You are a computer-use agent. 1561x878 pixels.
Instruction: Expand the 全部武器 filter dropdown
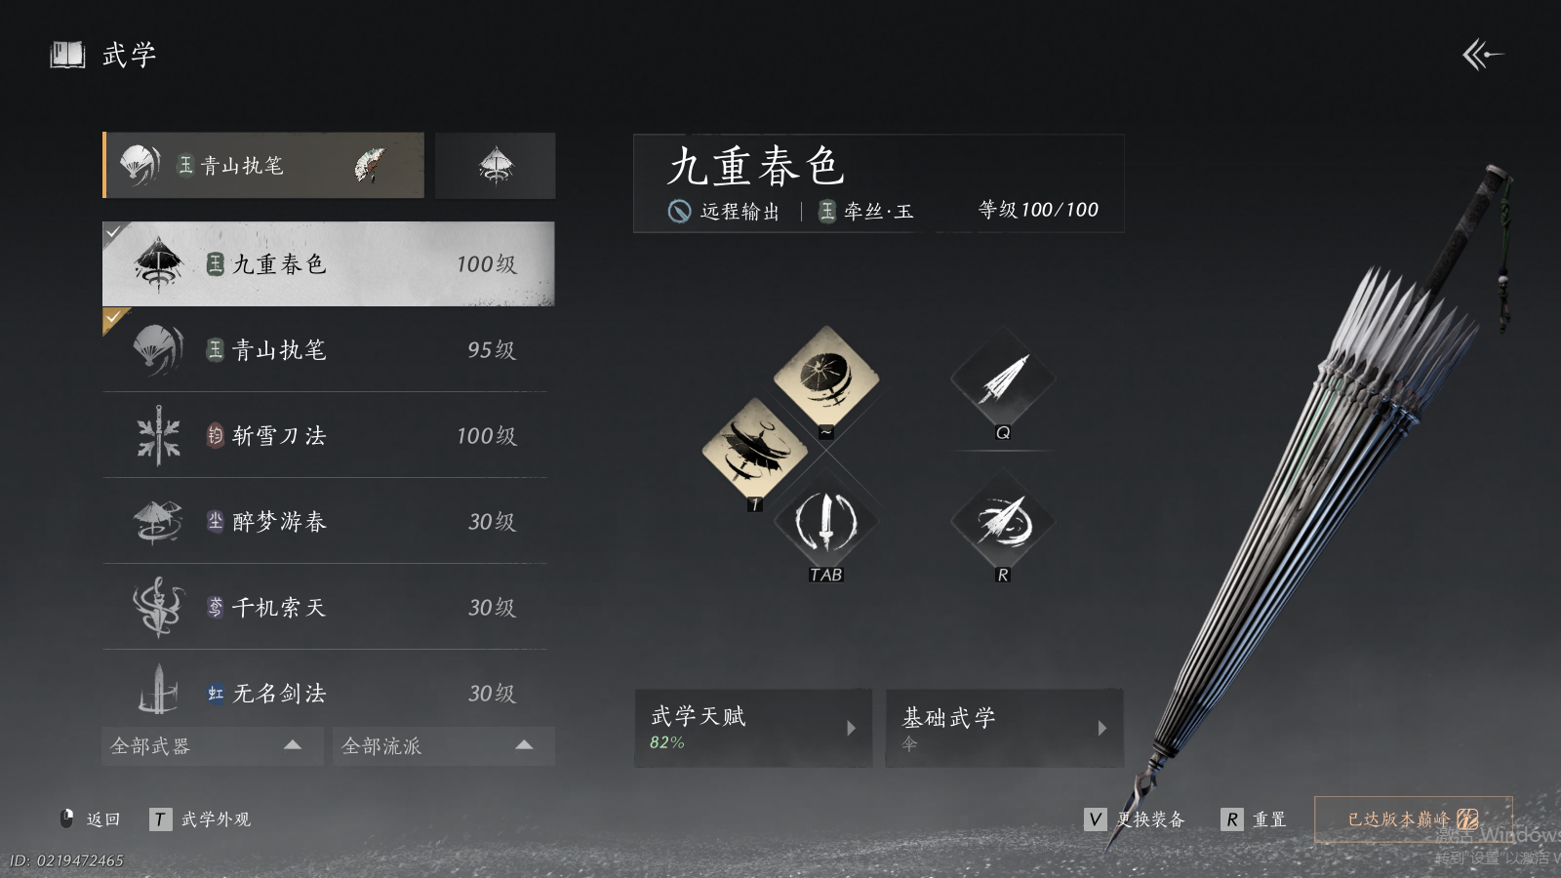[213, 746]
